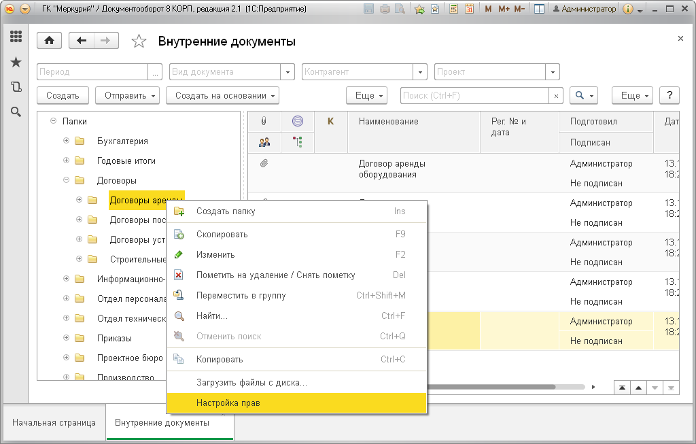
Task: Collapse the Договоры folder
Action: (x=66, y=180)
